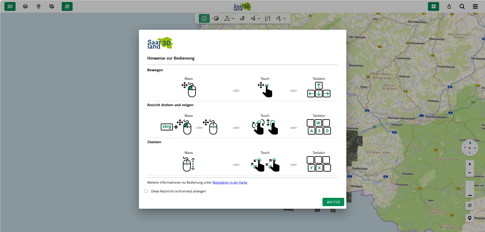Open the share/export icon
Image resolution: width=485 pixels, height=232 pixels.
click(x=449, y=6)
